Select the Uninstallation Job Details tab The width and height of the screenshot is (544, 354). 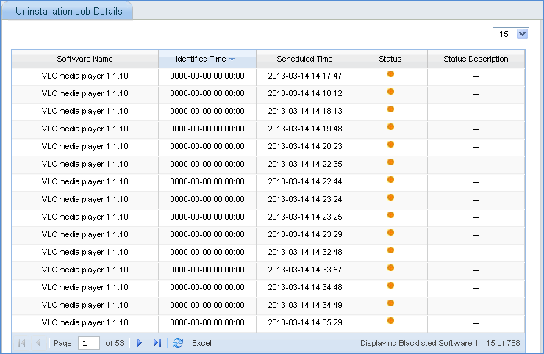68,11
